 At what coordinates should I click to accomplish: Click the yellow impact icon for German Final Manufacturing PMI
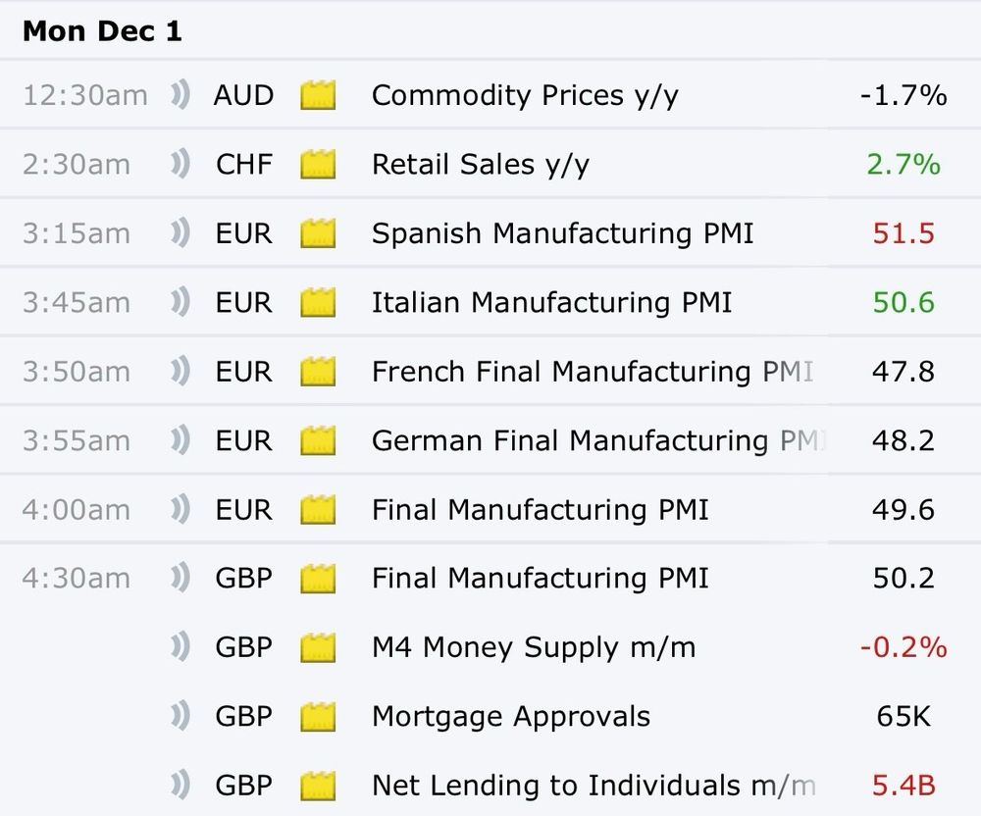tap(318, 440)
